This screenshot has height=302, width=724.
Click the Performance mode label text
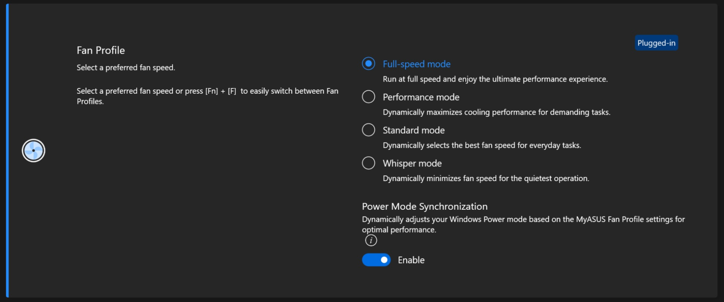click(421, 97)
